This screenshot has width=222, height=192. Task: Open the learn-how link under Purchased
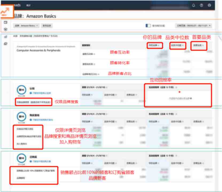click(x=42, y=161)
